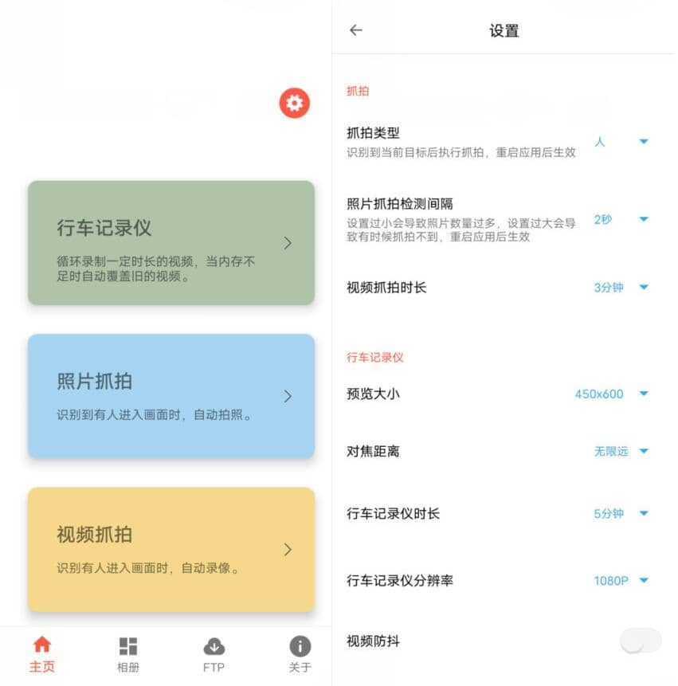Image resolution: width=678 pixels, height=686 pixels.
Task: Toggle the 视频防抖 stabilization switch
Action: point(641,641)
